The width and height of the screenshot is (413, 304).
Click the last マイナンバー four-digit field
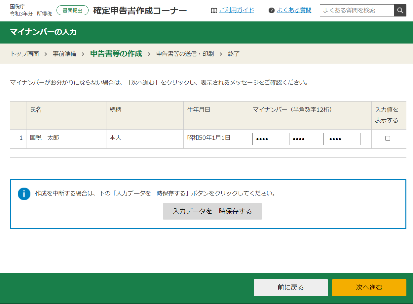343,139
